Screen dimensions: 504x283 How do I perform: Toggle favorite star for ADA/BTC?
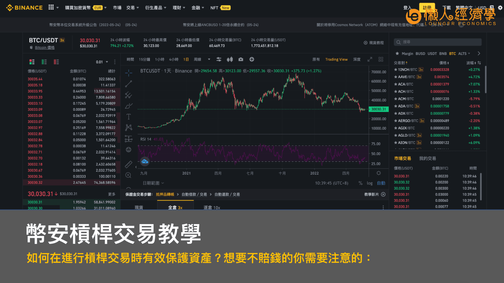(396, 106)
